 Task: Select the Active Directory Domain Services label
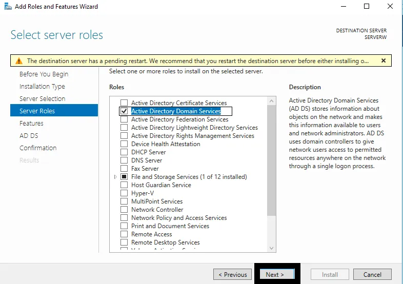click(x=176, y=111)
